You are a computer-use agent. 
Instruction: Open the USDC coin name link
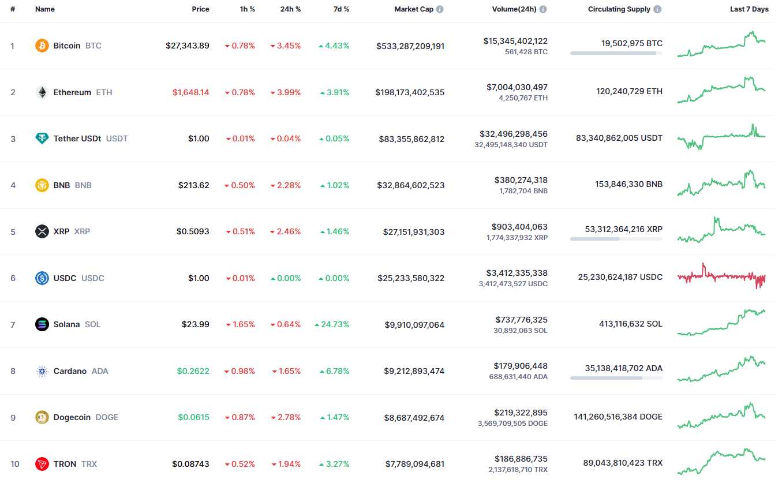tap(65, 278)
